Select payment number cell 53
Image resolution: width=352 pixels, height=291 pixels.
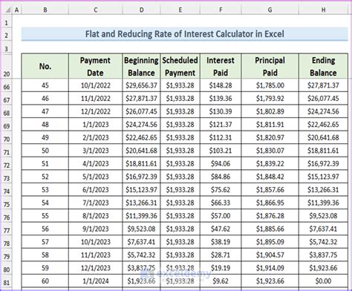pos(45,190)
